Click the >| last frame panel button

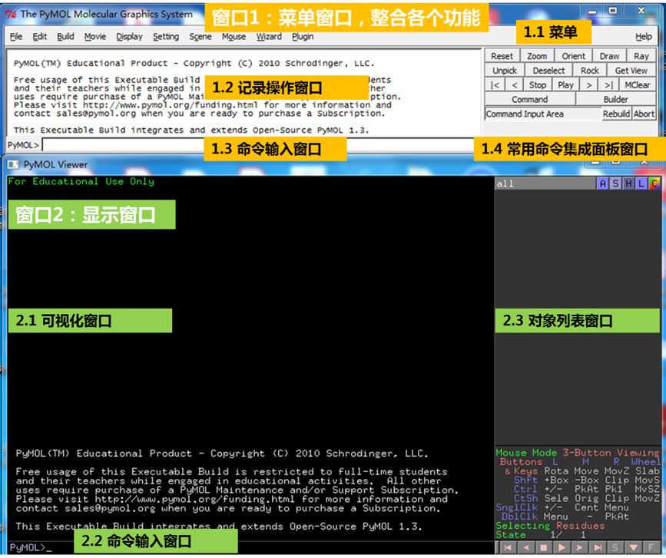pyautogui.click(x=608, y=85)
